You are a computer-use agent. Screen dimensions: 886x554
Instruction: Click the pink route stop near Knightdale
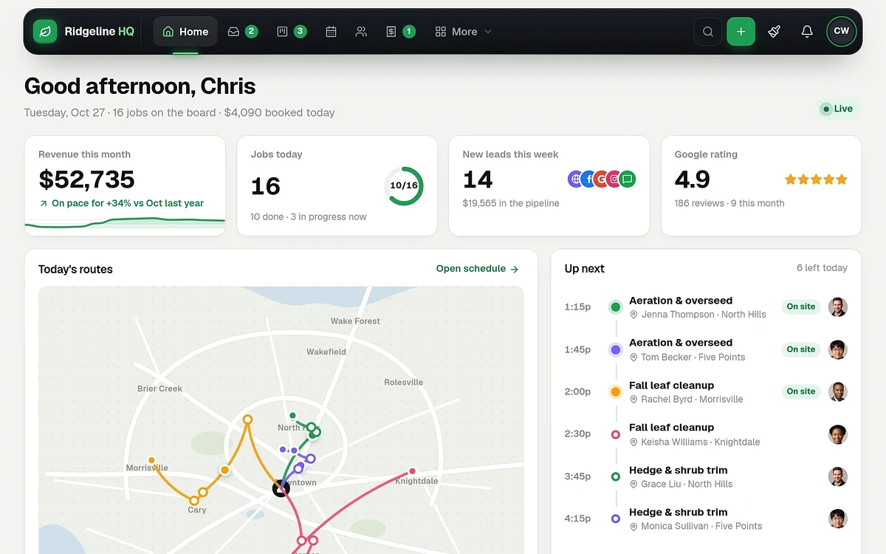tap(412, 471)
